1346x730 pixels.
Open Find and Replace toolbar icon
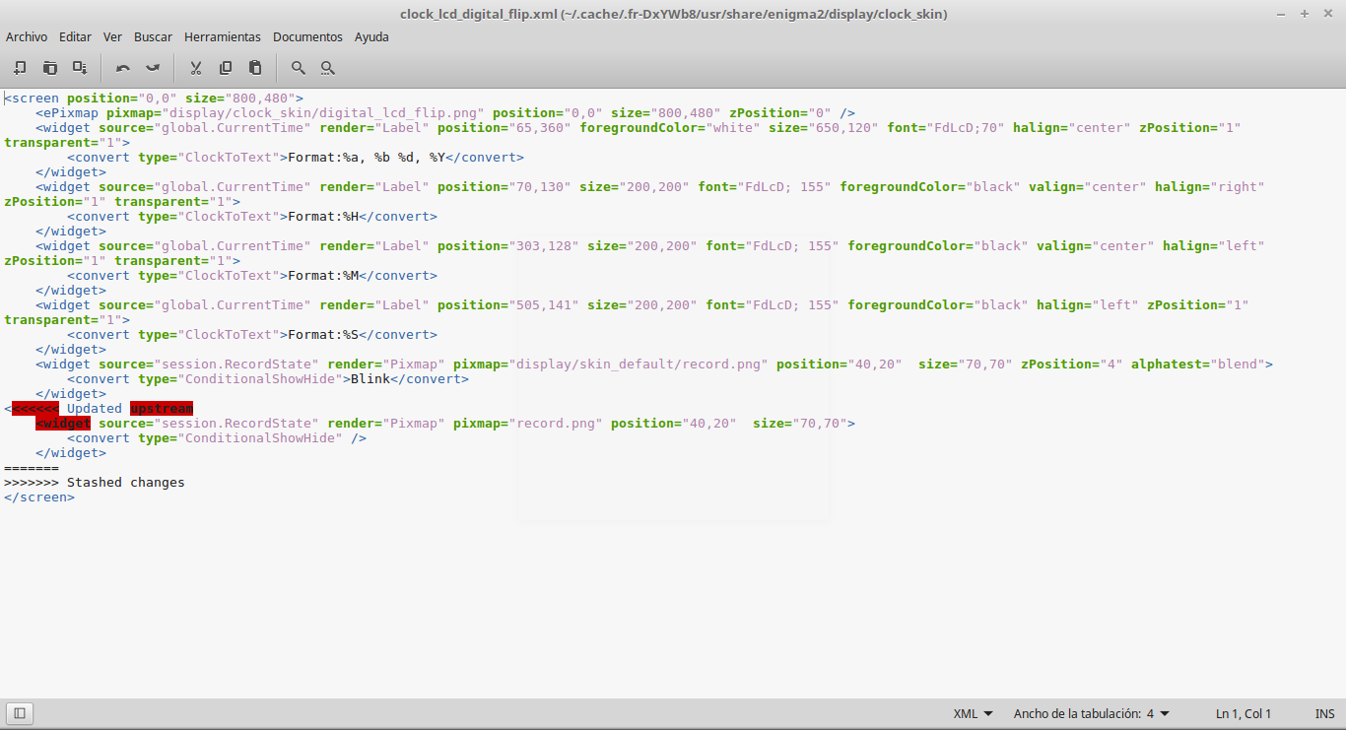click(x=328, y=68)
